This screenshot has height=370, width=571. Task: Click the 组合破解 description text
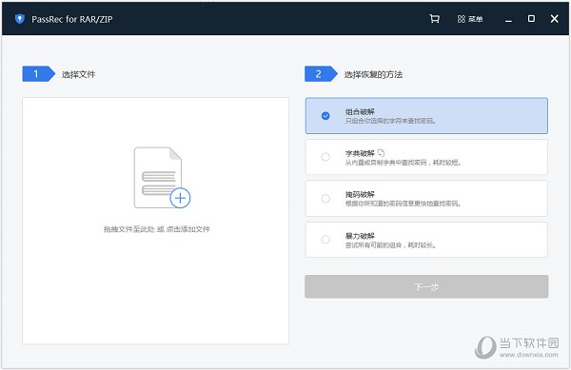[x=390, y=121]
